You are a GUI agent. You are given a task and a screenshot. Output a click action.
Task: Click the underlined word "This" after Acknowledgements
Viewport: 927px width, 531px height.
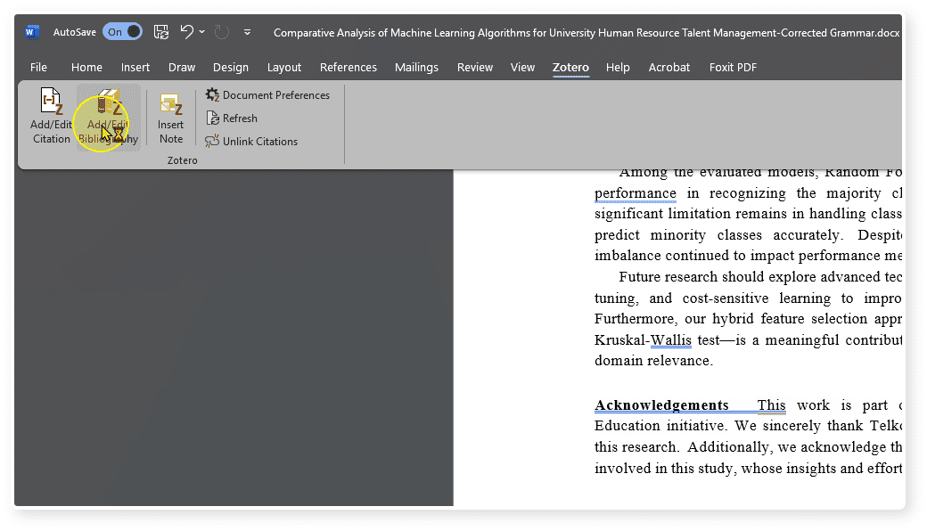[772, 405]
